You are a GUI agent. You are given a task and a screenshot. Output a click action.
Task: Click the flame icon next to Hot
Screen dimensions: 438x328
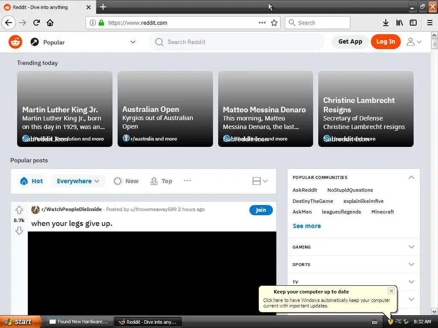24,181
